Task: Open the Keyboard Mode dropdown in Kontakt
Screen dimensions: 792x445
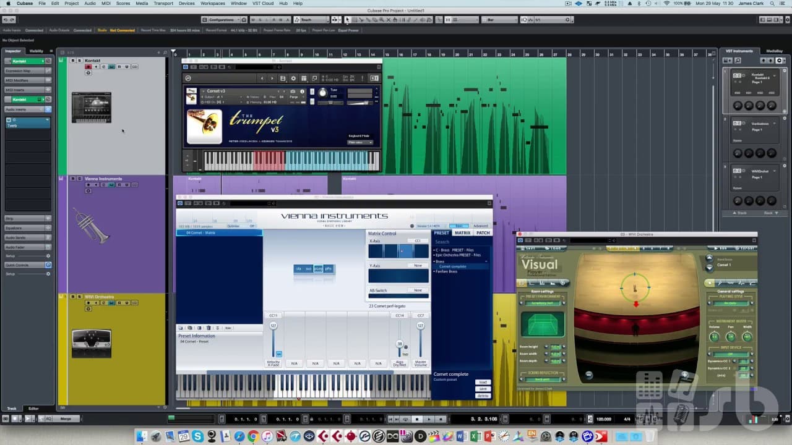Action: 360,142
